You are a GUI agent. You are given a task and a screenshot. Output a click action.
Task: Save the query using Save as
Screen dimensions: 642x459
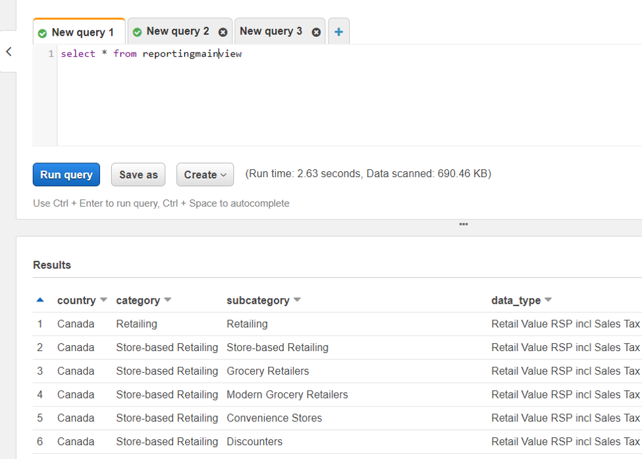[x=138, y=175]
